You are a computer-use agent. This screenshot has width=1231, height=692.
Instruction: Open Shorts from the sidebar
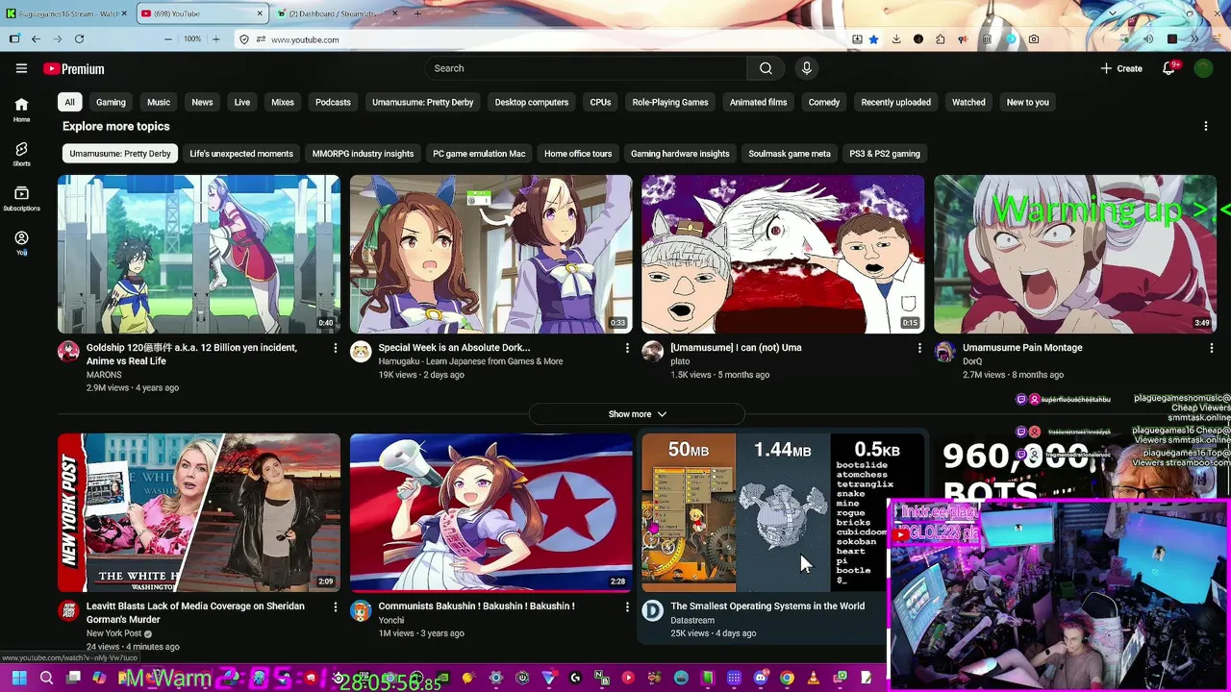tap(21, 154)
